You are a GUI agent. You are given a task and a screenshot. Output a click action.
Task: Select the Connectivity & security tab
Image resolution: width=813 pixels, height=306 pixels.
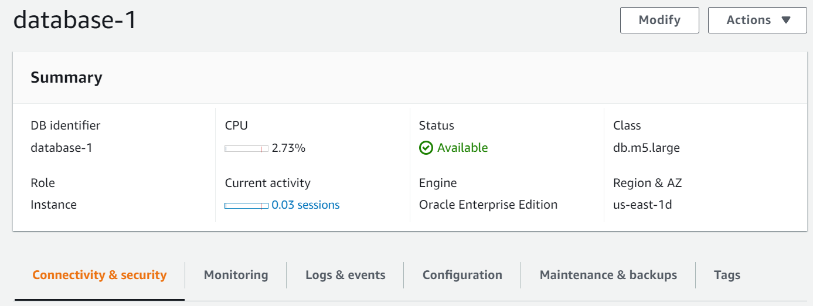point(100,275)
